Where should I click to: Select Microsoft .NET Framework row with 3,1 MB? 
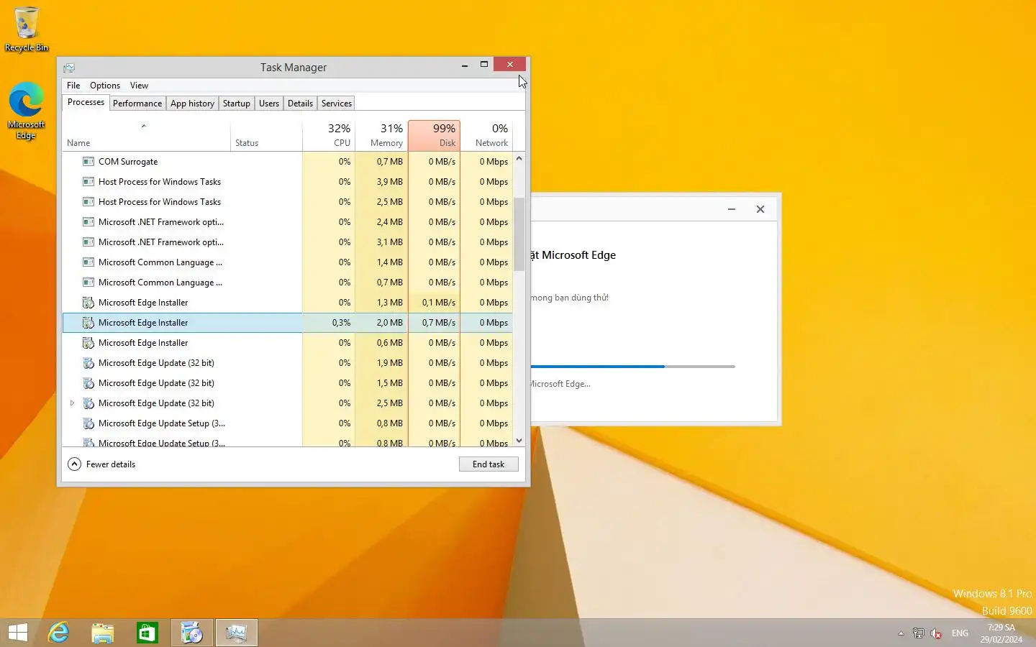tap(288, 242)
